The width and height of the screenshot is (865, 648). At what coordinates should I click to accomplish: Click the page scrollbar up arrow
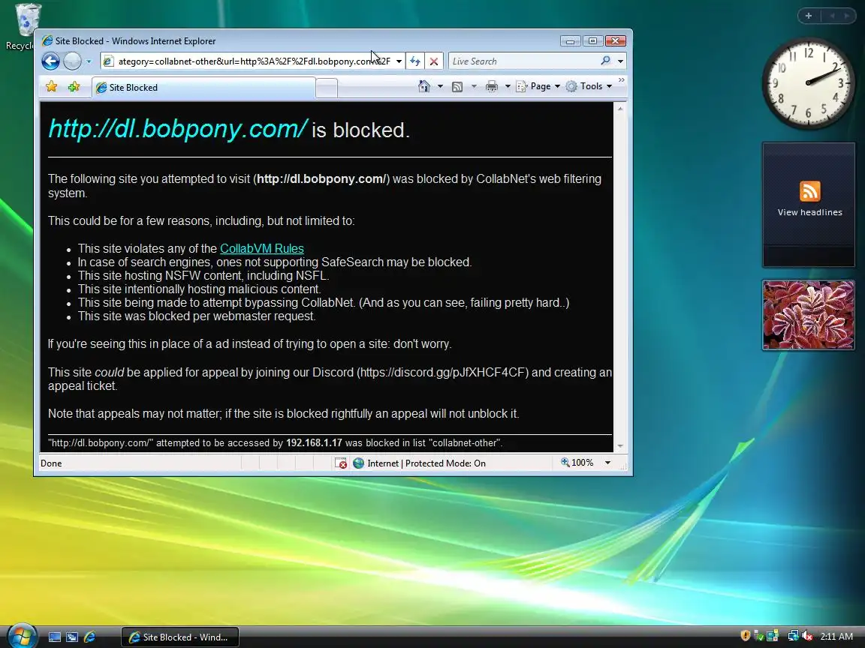621,109
